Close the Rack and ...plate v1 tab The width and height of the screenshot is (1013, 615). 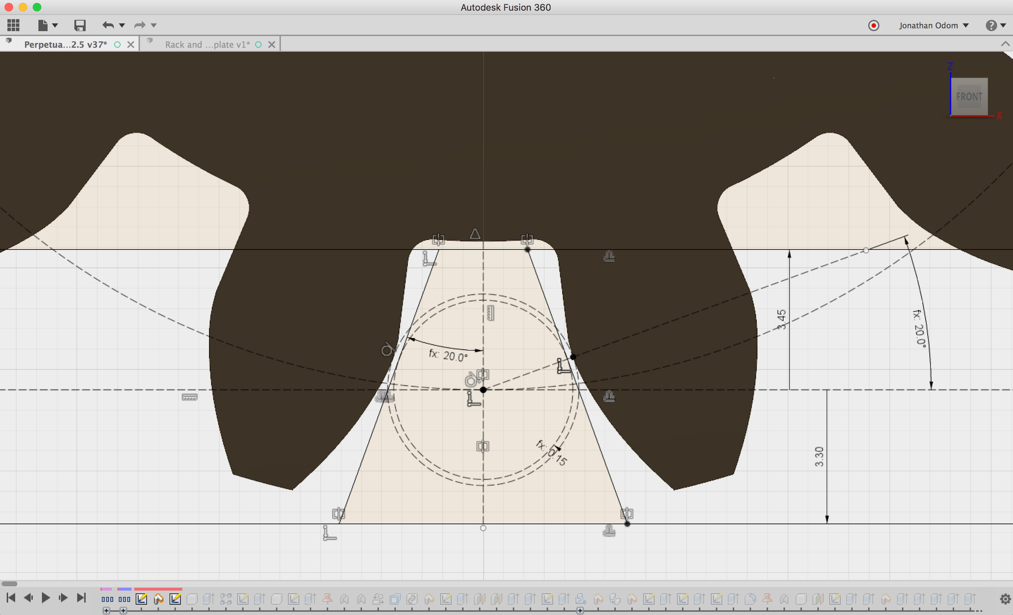(x=272, y=44)
